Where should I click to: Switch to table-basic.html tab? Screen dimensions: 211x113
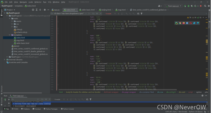(88, 10)
